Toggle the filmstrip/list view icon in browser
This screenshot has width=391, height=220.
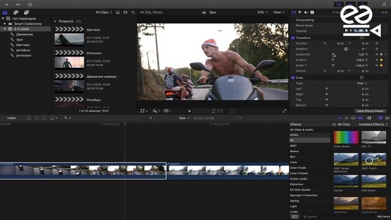click(125, 12)
